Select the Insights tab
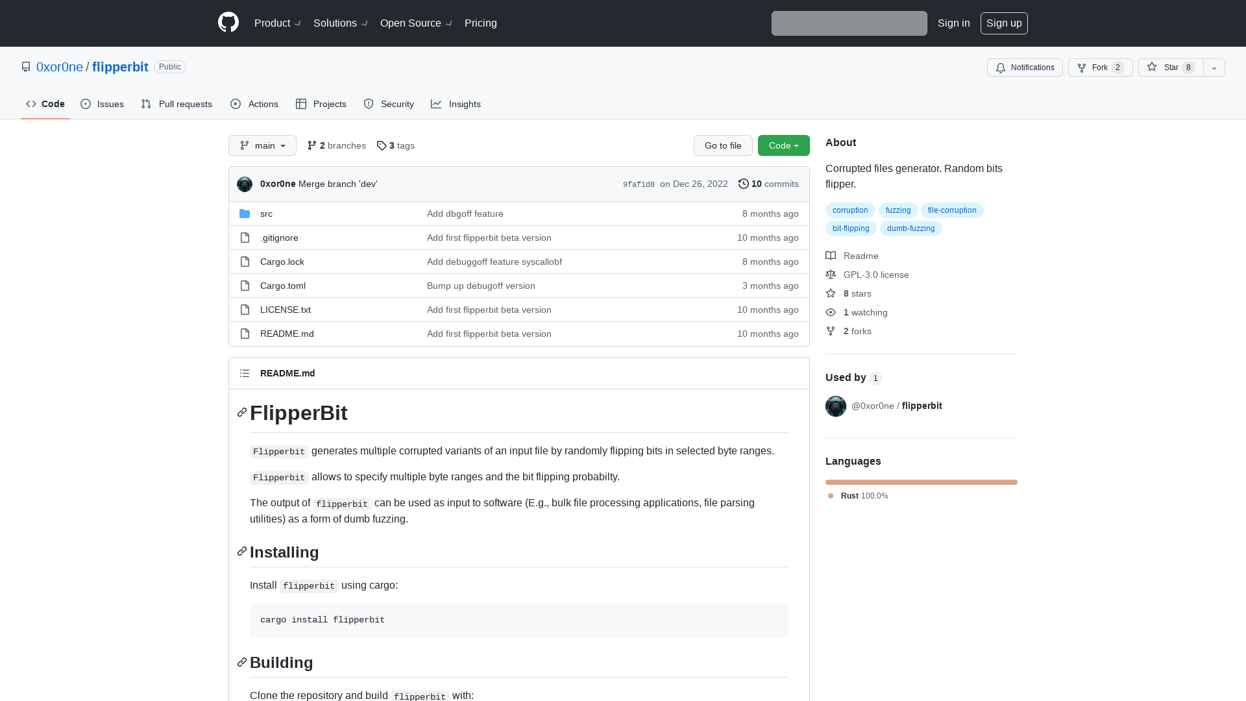This screenshot has width=1246, height=701. [x=456, y=104]
